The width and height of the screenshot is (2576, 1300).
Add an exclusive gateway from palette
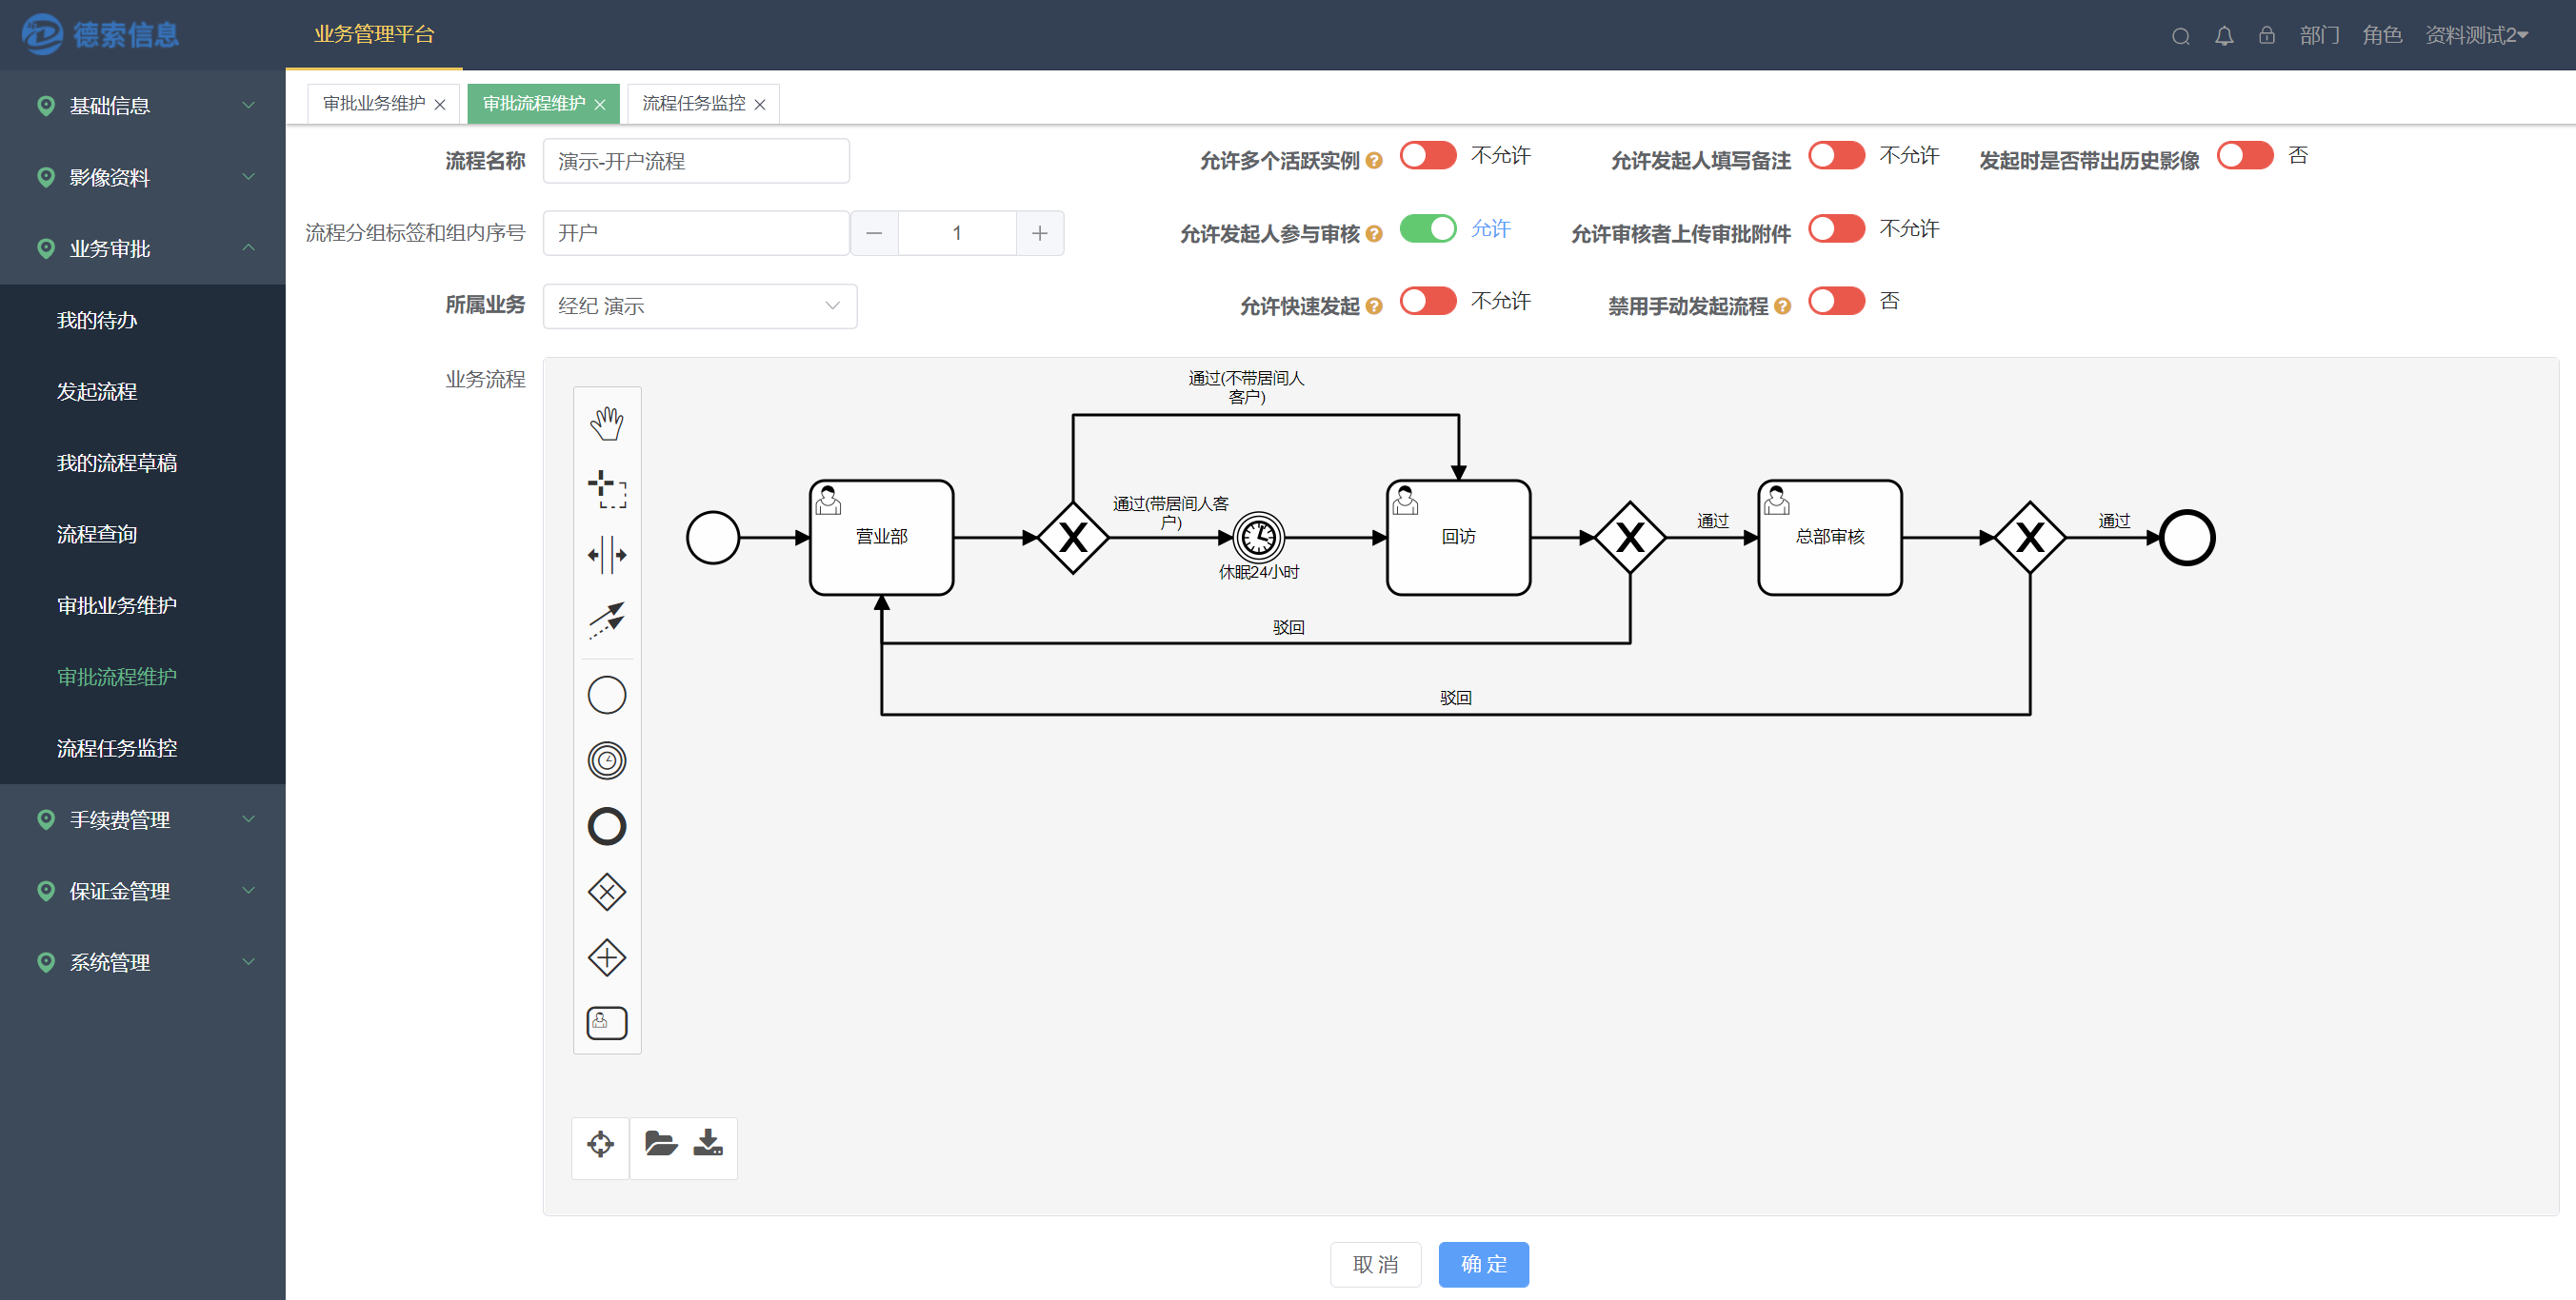tap(606, 892)
